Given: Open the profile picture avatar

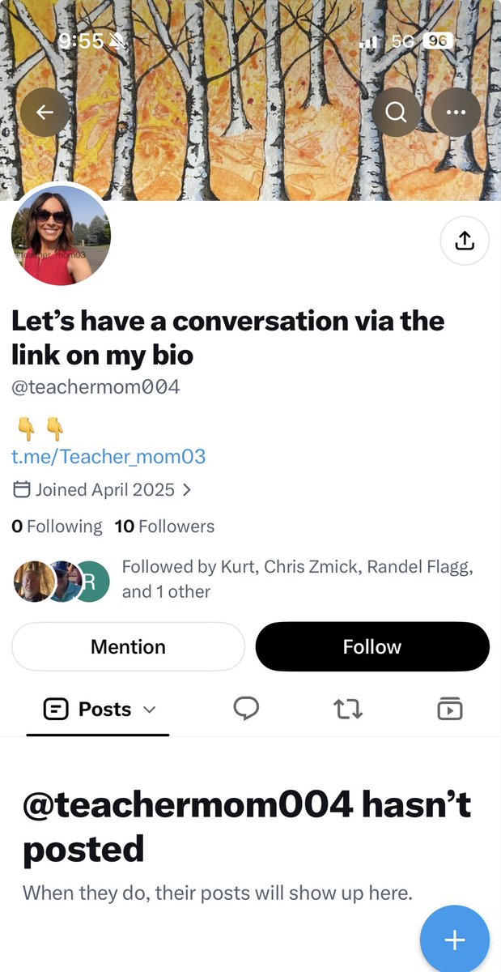Looking at the screenshot, I should click(x=61, y=236).
